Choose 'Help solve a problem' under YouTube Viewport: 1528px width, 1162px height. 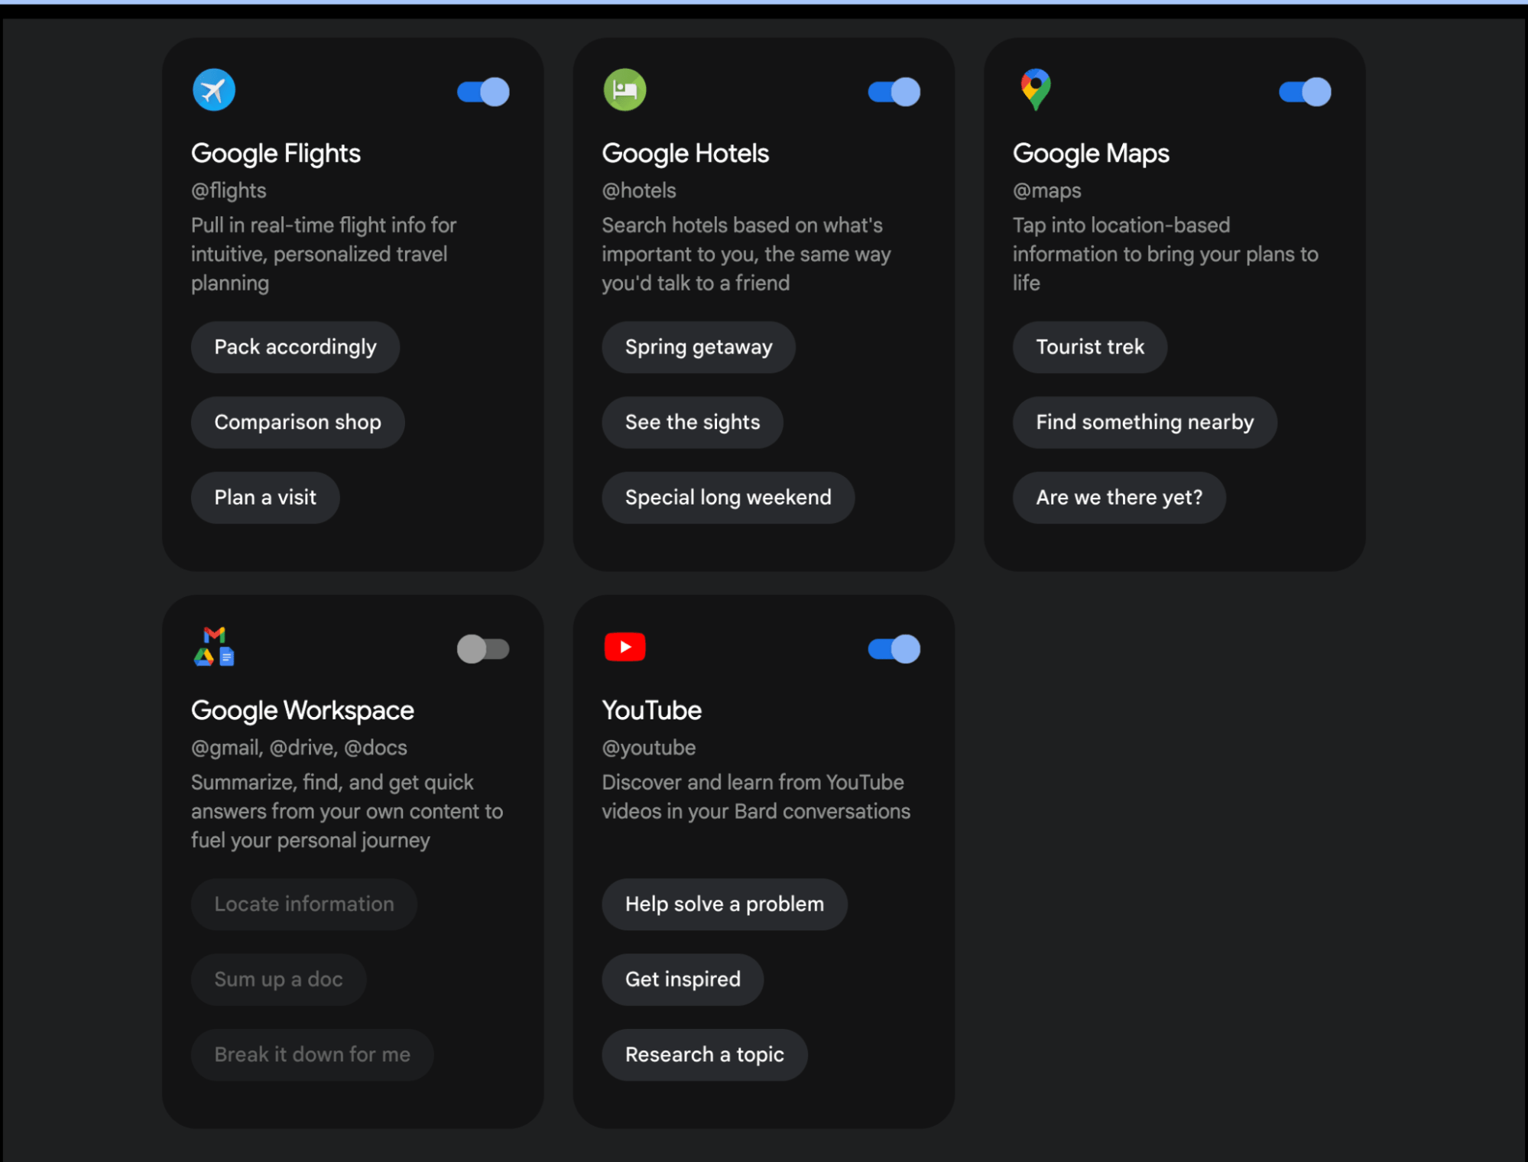tap(724, 904)
